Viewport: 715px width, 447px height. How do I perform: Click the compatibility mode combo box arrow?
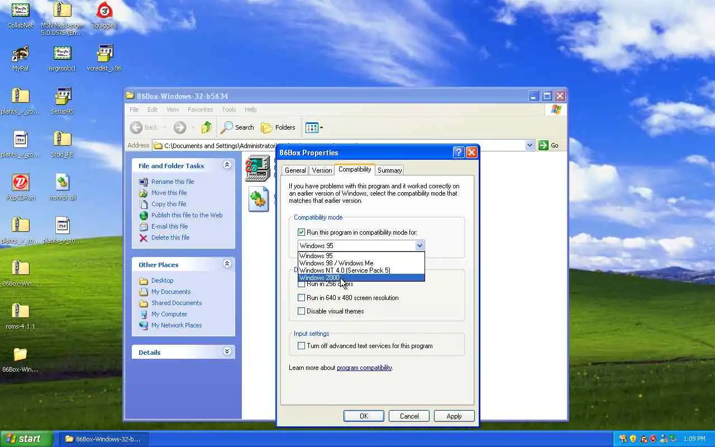pyautogui.click(x=420, y=245)
